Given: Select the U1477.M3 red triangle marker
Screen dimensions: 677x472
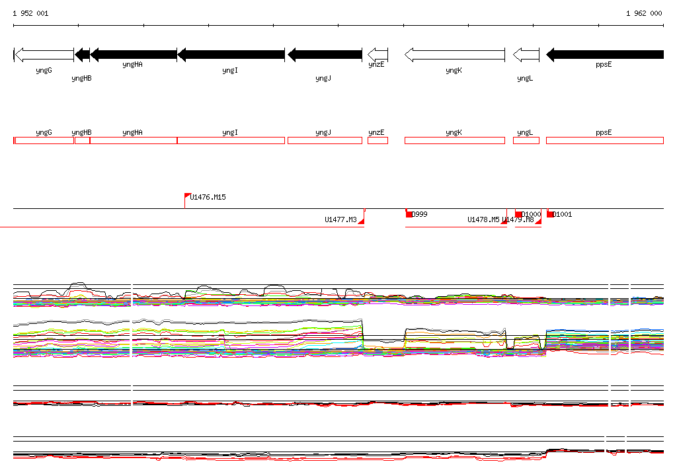Looking at the screenshot, I should pyautogui.click(x=362, y=221).
